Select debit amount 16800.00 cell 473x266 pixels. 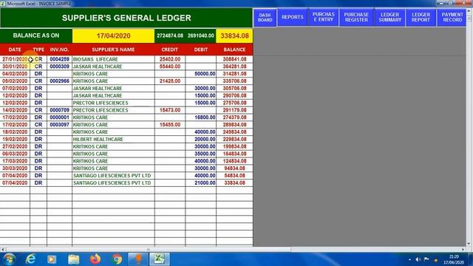tap(201, 117)
